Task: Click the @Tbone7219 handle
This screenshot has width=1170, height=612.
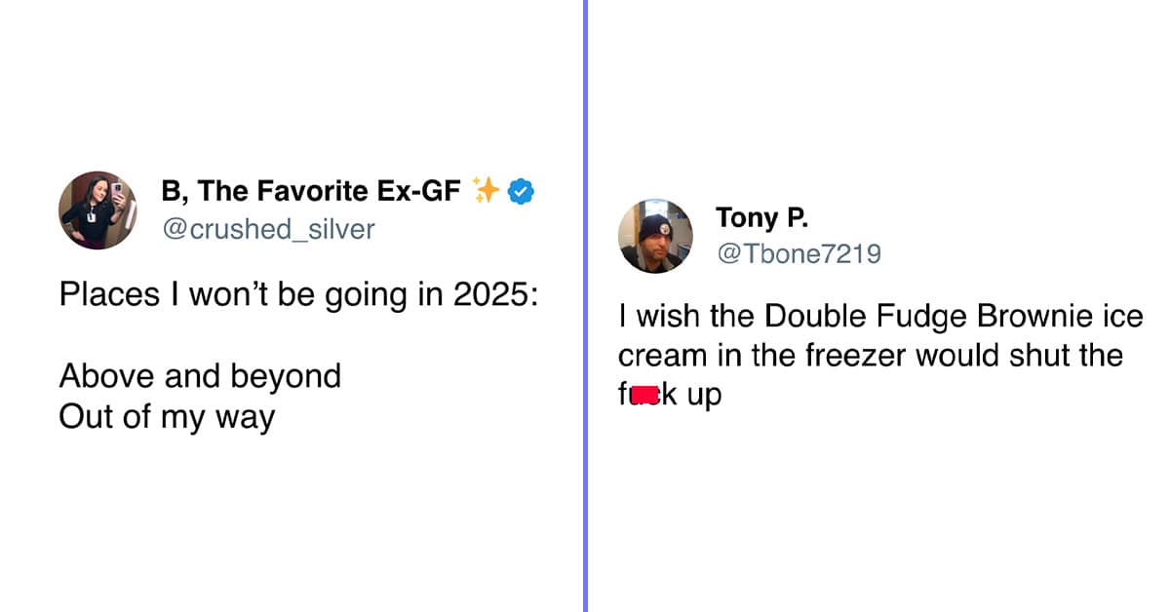Action: click(x=799, y=254)
